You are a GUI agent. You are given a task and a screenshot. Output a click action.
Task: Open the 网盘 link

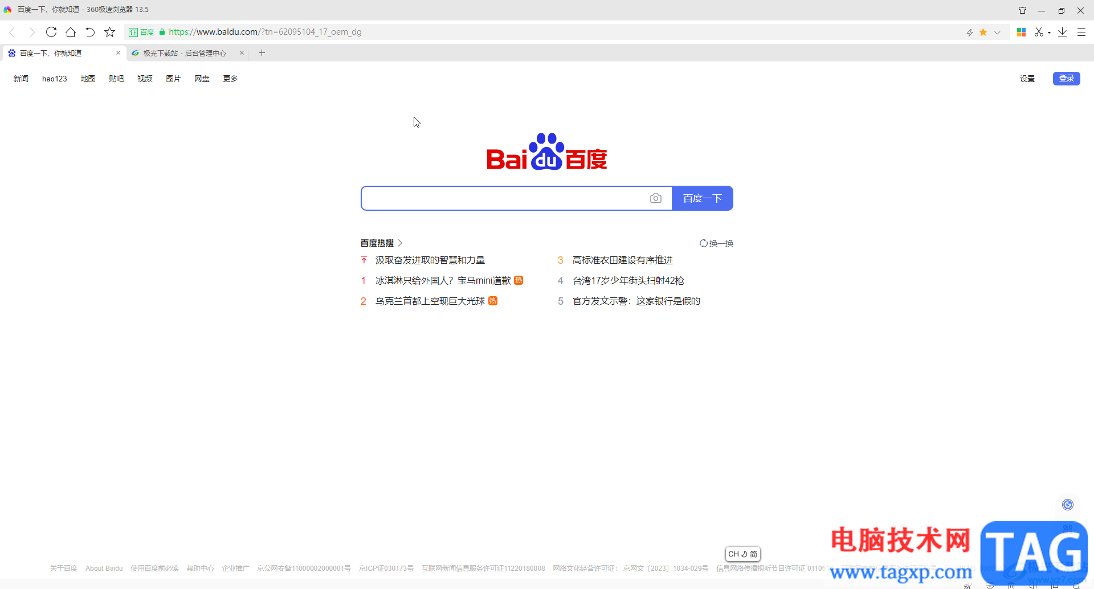[x=202, y=79]
